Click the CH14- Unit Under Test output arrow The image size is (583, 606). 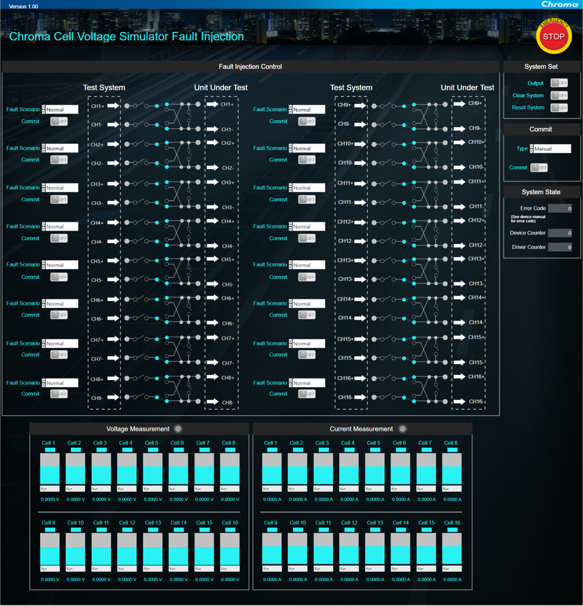[460, 322]
